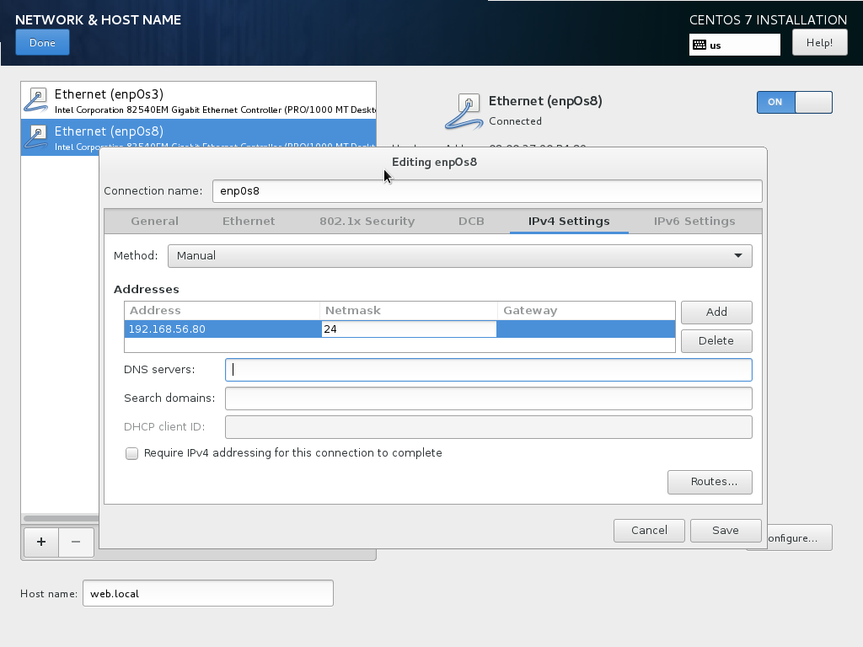
Task: Click the large Ethernet icon beside Connected status
Action: point(464,111)
